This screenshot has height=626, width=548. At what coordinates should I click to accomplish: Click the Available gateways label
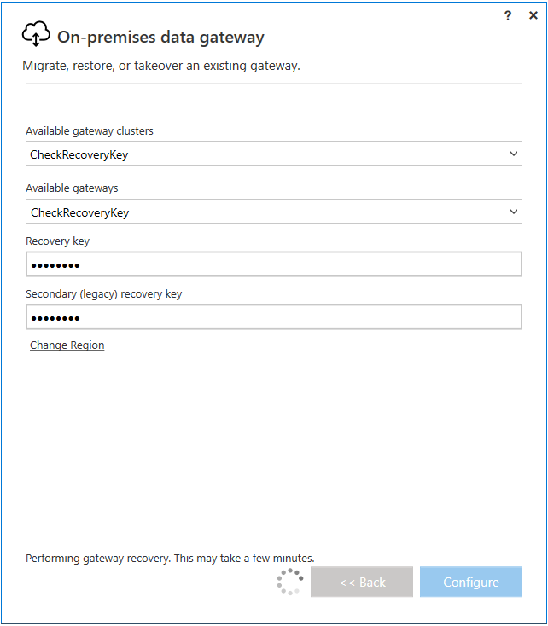point(72,188)
